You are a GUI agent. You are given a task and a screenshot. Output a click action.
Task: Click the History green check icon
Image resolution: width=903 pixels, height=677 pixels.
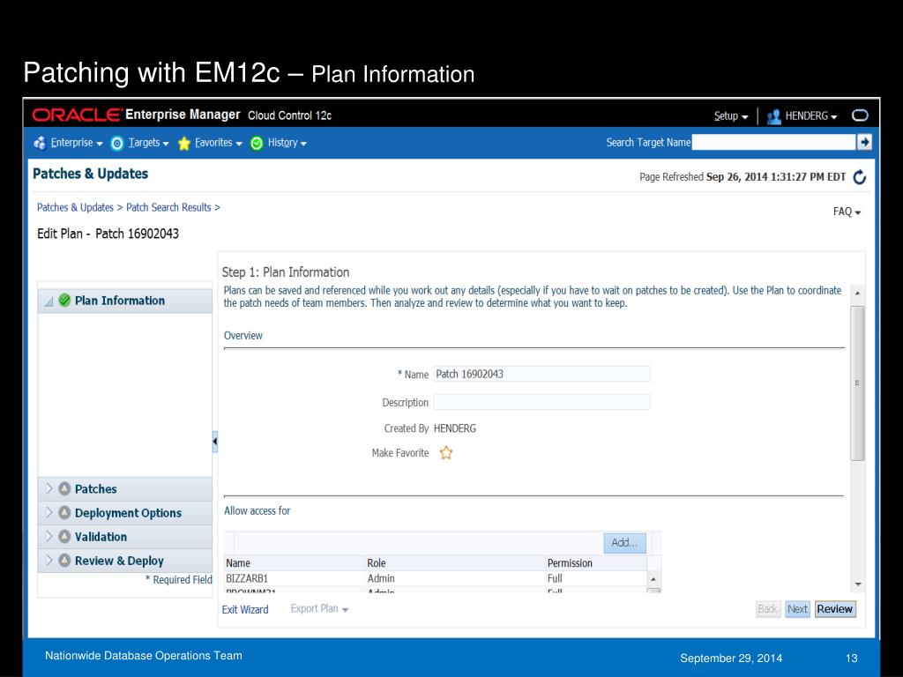pyautogui.click(x=257, y=144)
